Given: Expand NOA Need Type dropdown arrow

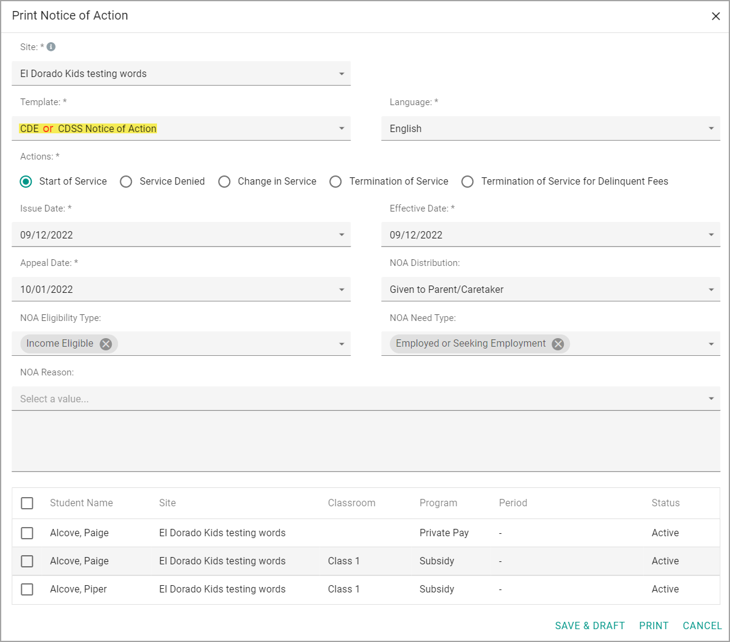Looking at the screenshot, I should click(712, 344).
